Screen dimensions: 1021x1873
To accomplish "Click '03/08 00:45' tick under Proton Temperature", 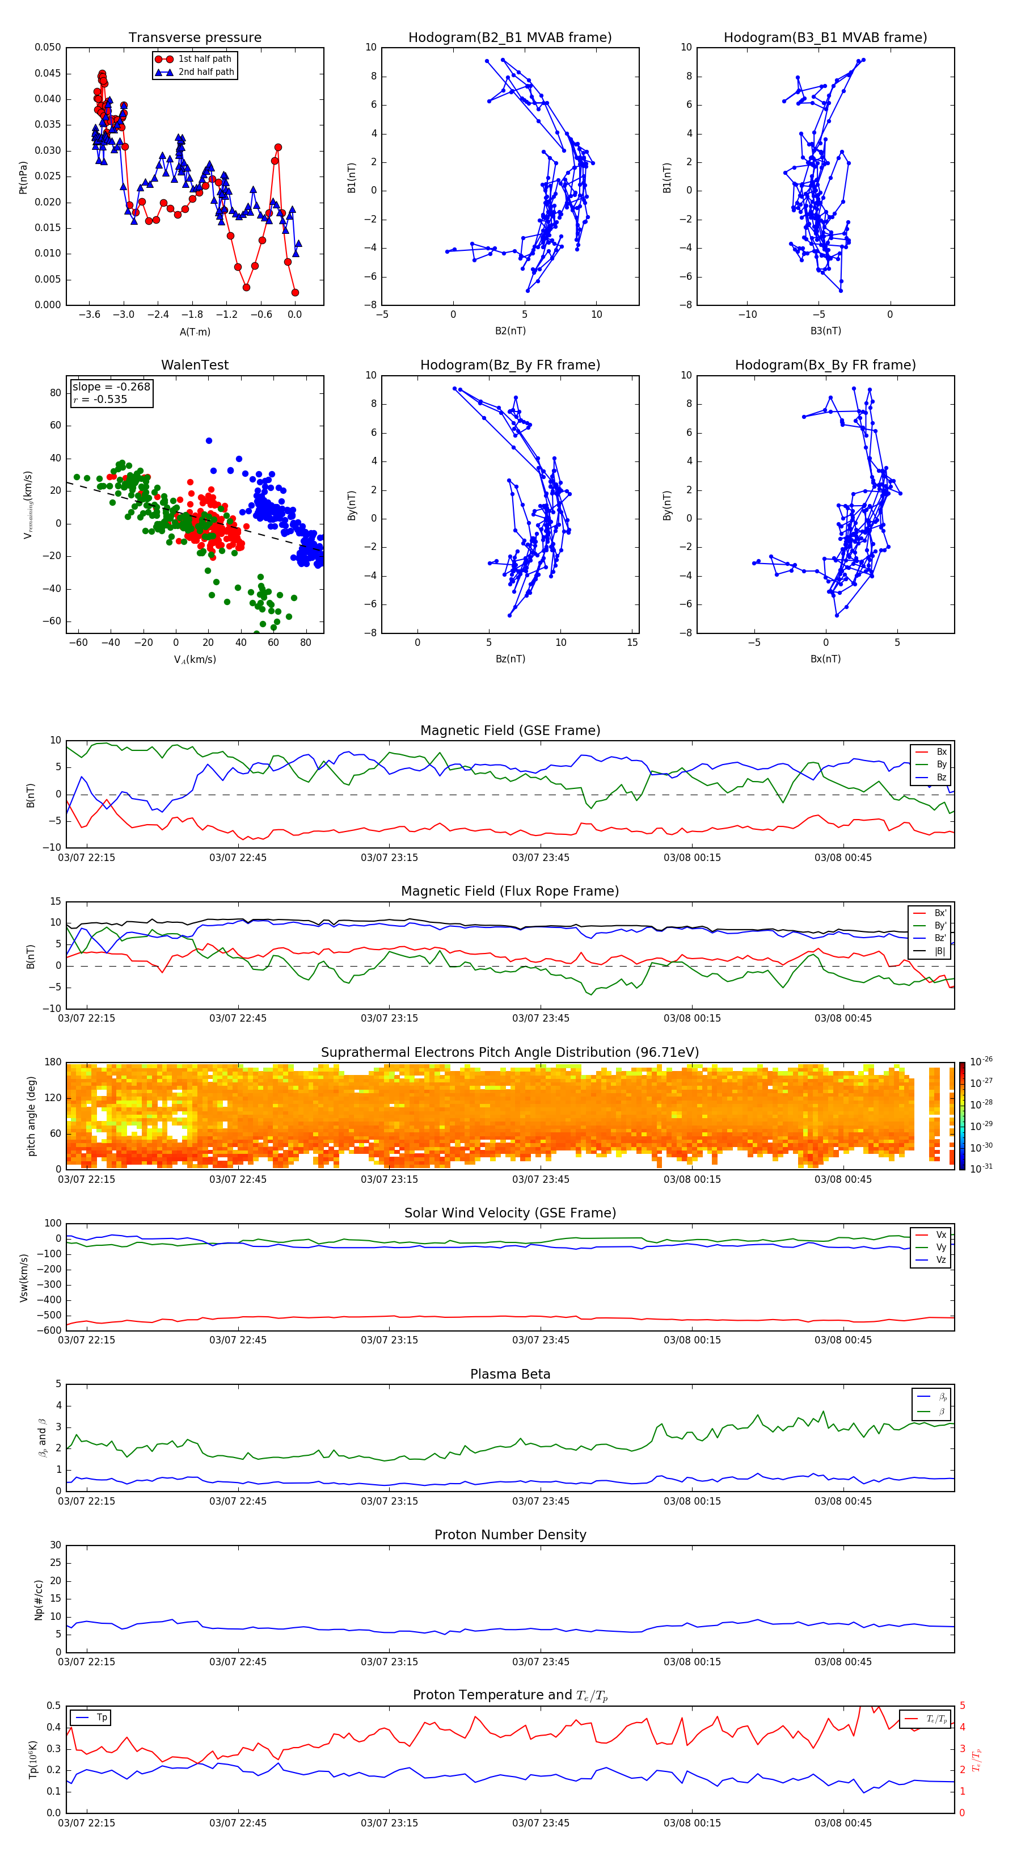I will click(x=843, y=1823).
